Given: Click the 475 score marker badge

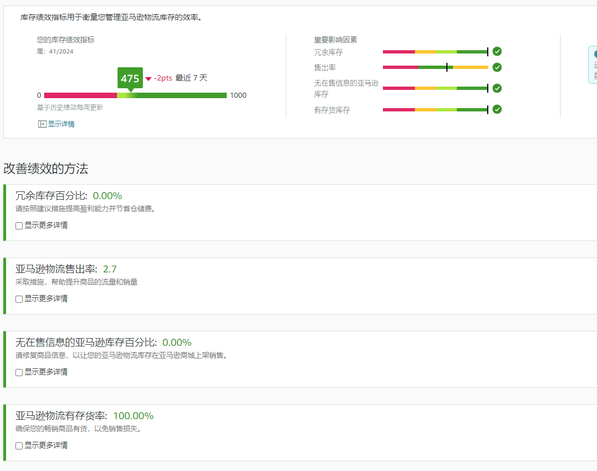Looking at the screenshot, I should coord(130,79).
